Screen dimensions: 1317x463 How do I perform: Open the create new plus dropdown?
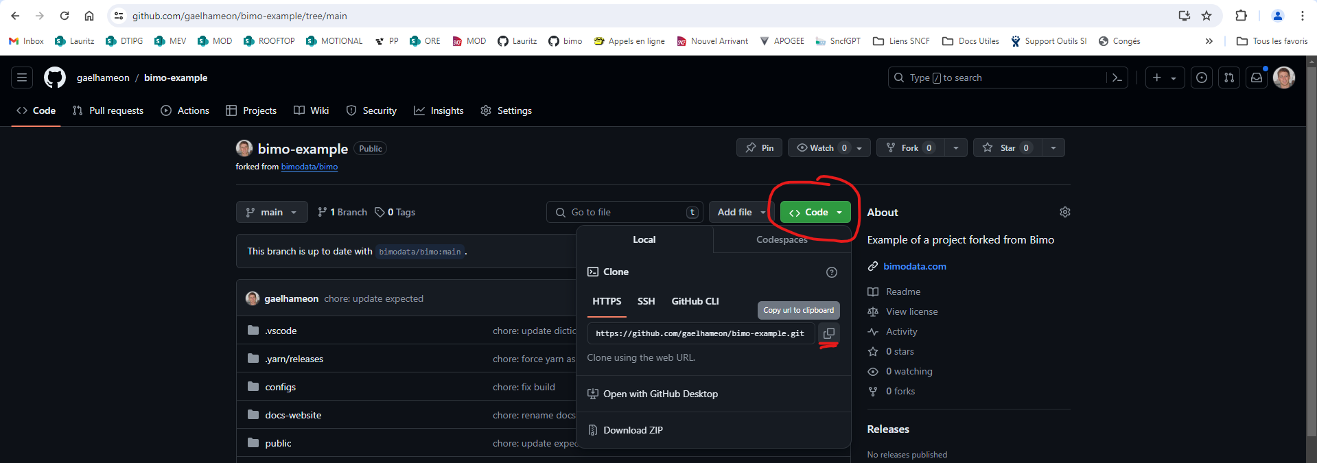[1165, 78]
